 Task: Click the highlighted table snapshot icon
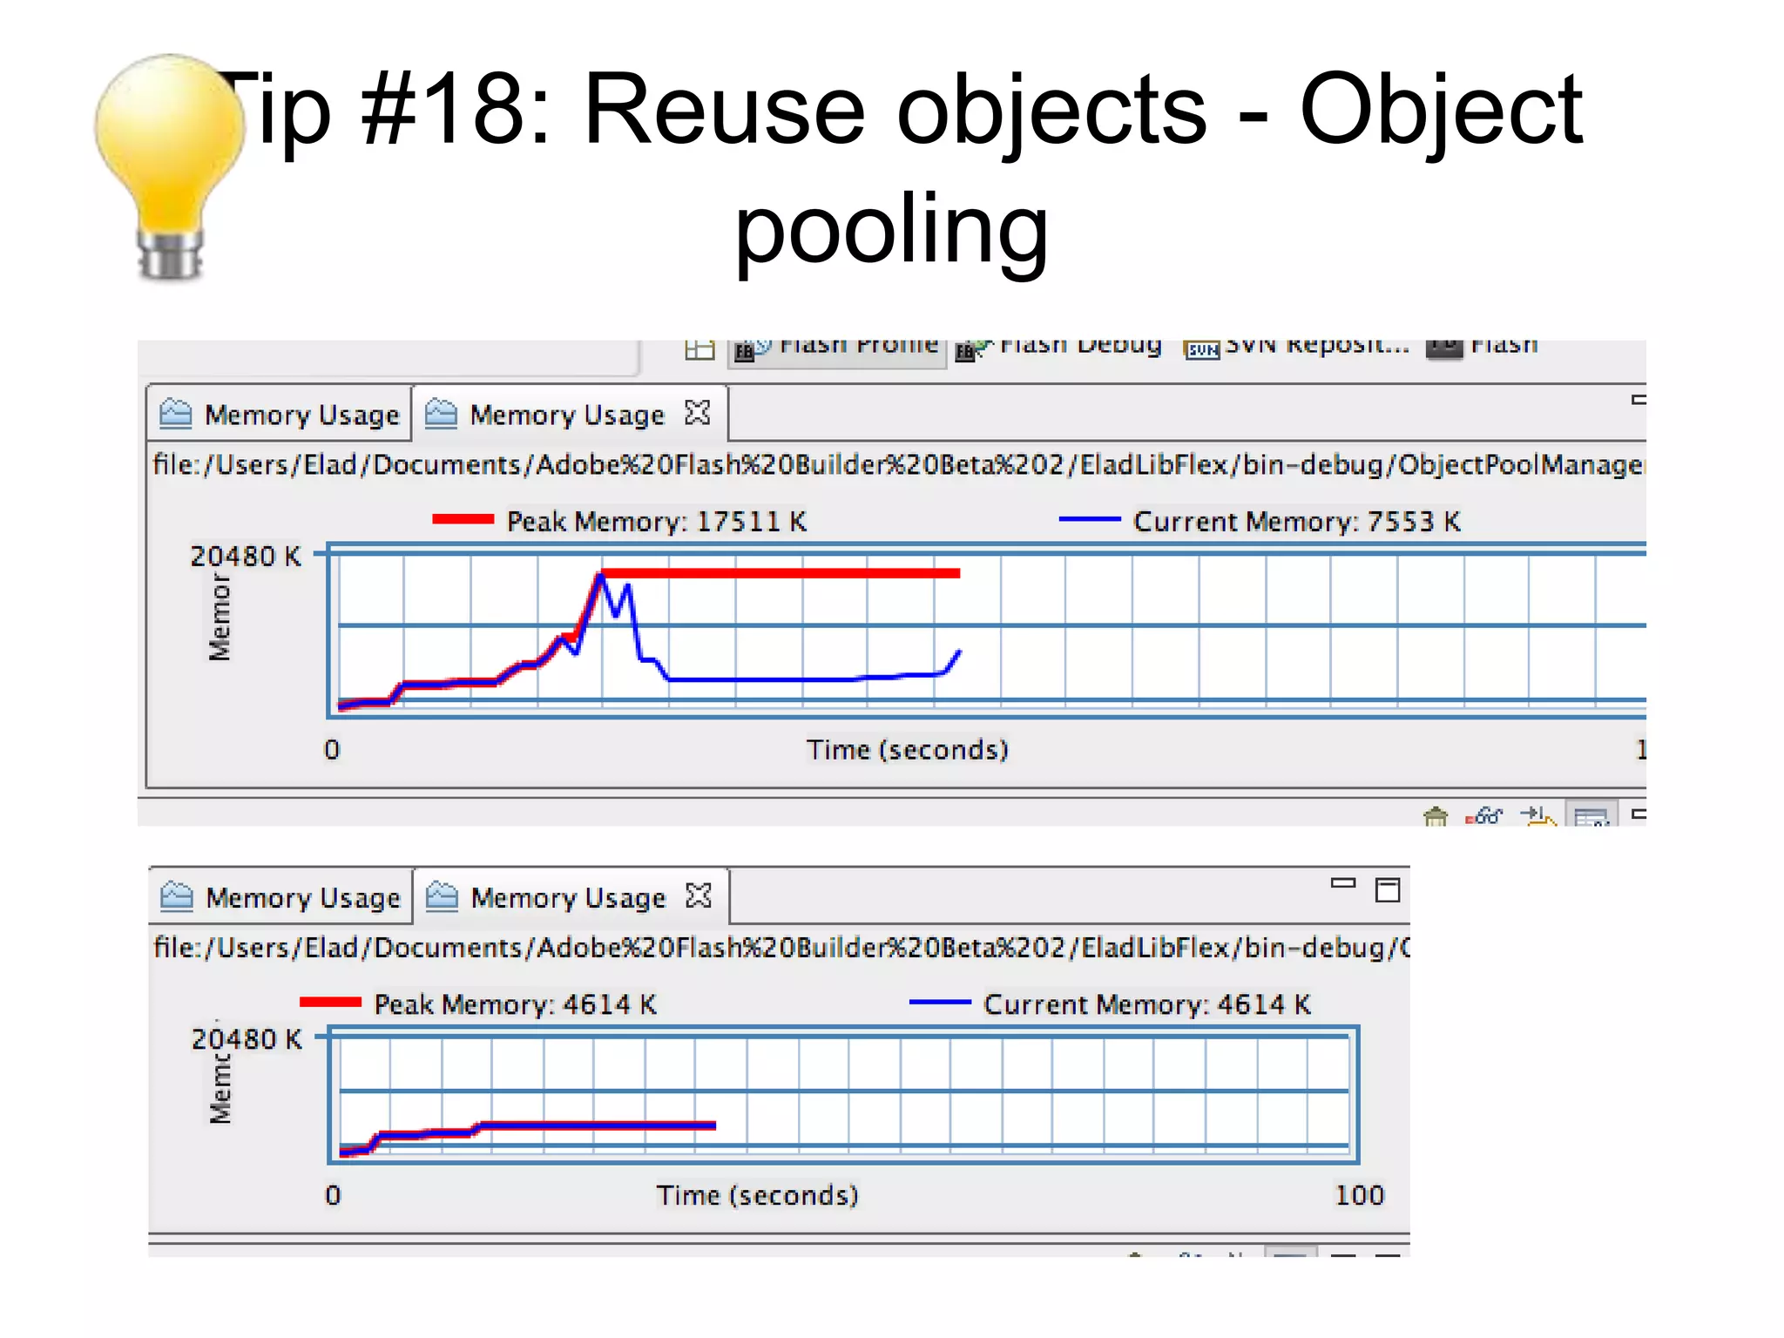1591,814
